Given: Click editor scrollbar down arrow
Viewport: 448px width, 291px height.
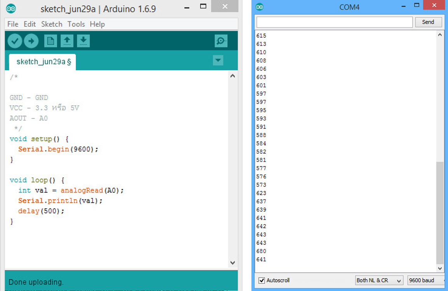Looking at the screenshot, I should 233,263.
